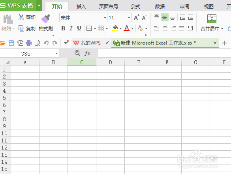
Task: Open fill color dropdown arrow
Action: pos(120,28)
